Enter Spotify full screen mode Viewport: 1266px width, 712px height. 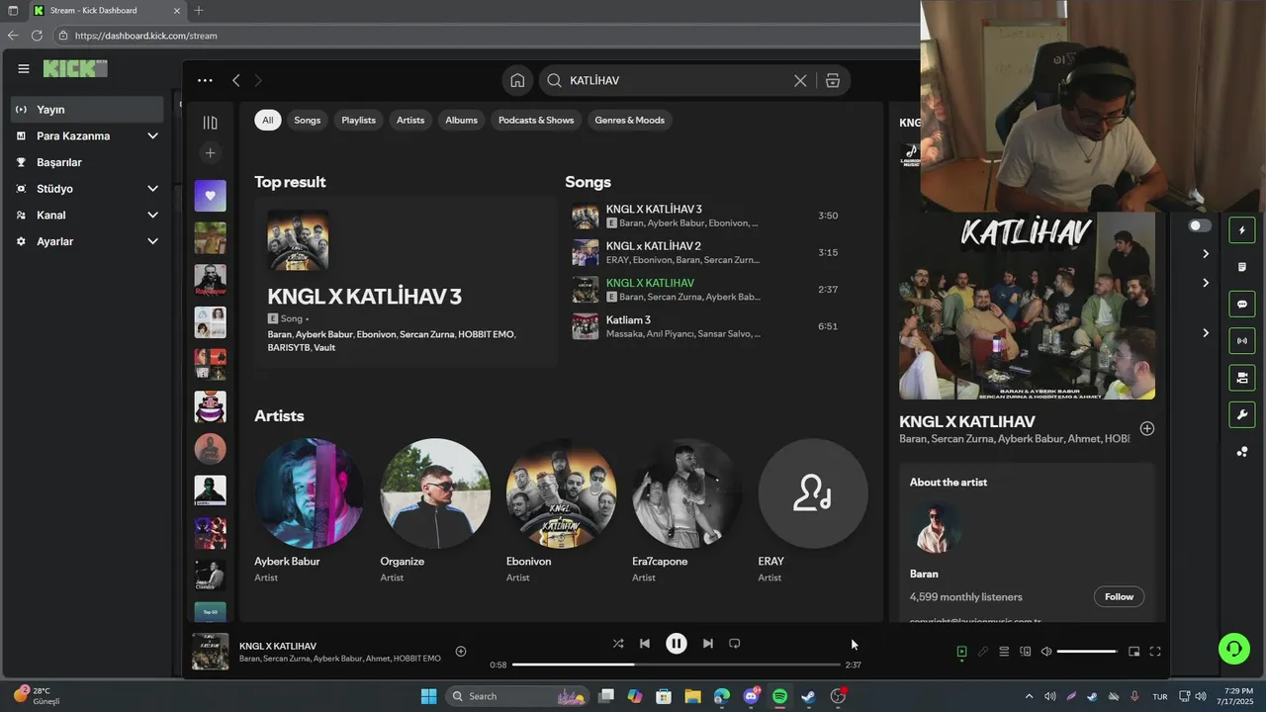coord(1155,652)
